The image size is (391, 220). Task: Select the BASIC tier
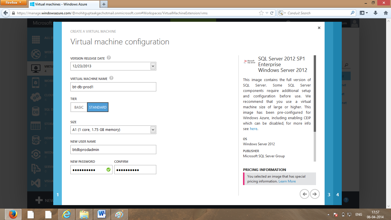[79, 107]
